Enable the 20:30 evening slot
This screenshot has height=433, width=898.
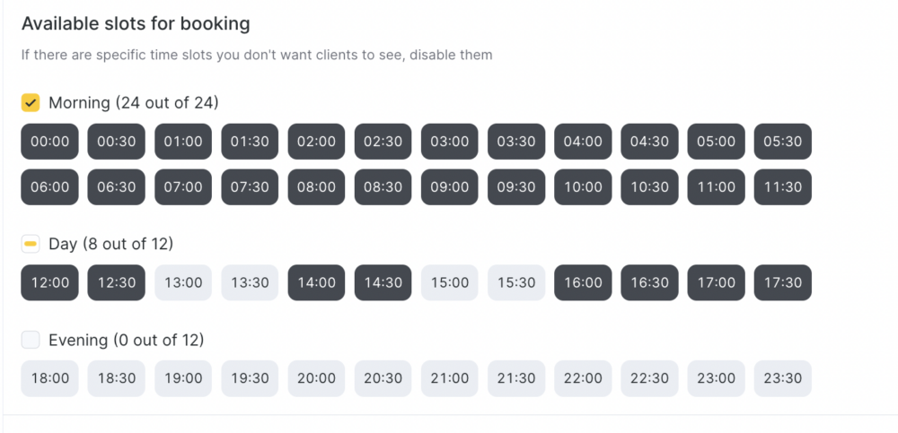pos(383,378)
